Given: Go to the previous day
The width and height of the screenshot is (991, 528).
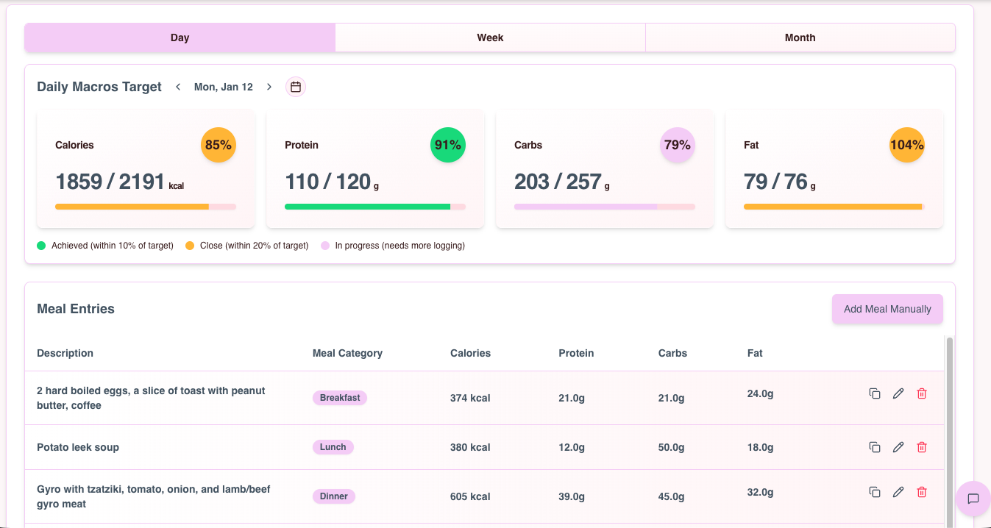Looking at the screenshot, I should [178, 86].
